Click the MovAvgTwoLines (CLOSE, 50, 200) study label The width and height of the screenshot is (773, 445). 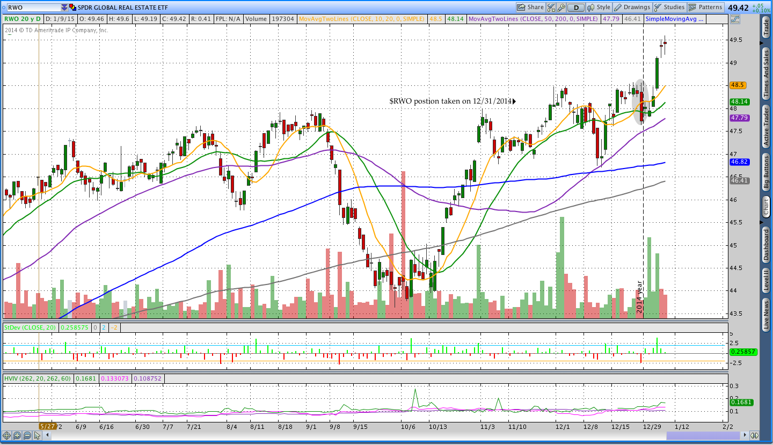(x=534, y=19)
